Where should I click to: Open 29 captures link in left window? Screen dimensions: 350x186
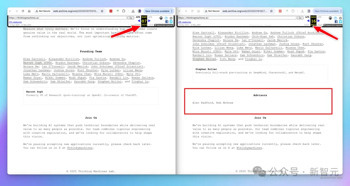(16, 22)
